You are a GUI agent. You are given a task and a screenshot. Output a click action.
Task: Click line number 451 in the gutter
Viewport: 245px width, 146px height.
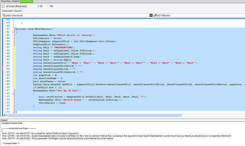(x=8, y=29)
